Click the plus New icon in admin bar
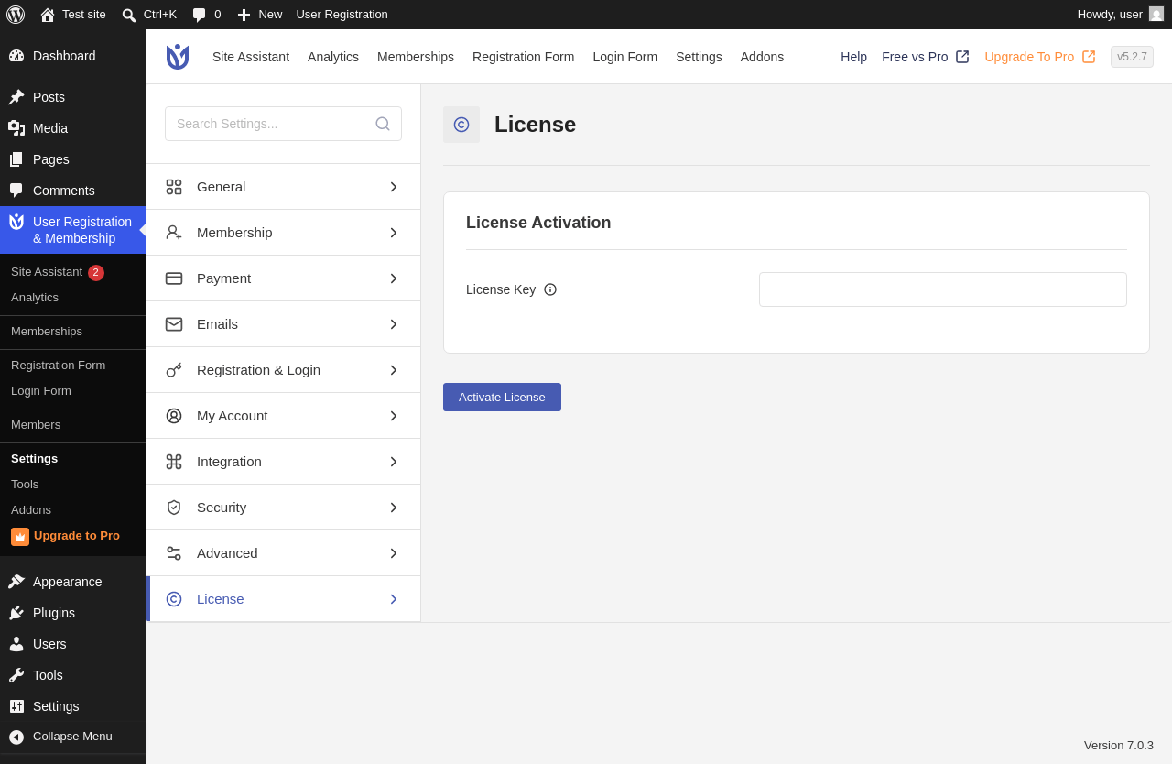The width and height of the screenshot is (1172, 764). (244, 15)
